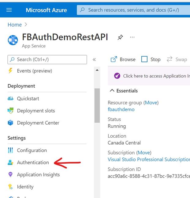This screenshot has height=198, width=190.
Task: Click the App Service globe icon
Action: point(13,40)
